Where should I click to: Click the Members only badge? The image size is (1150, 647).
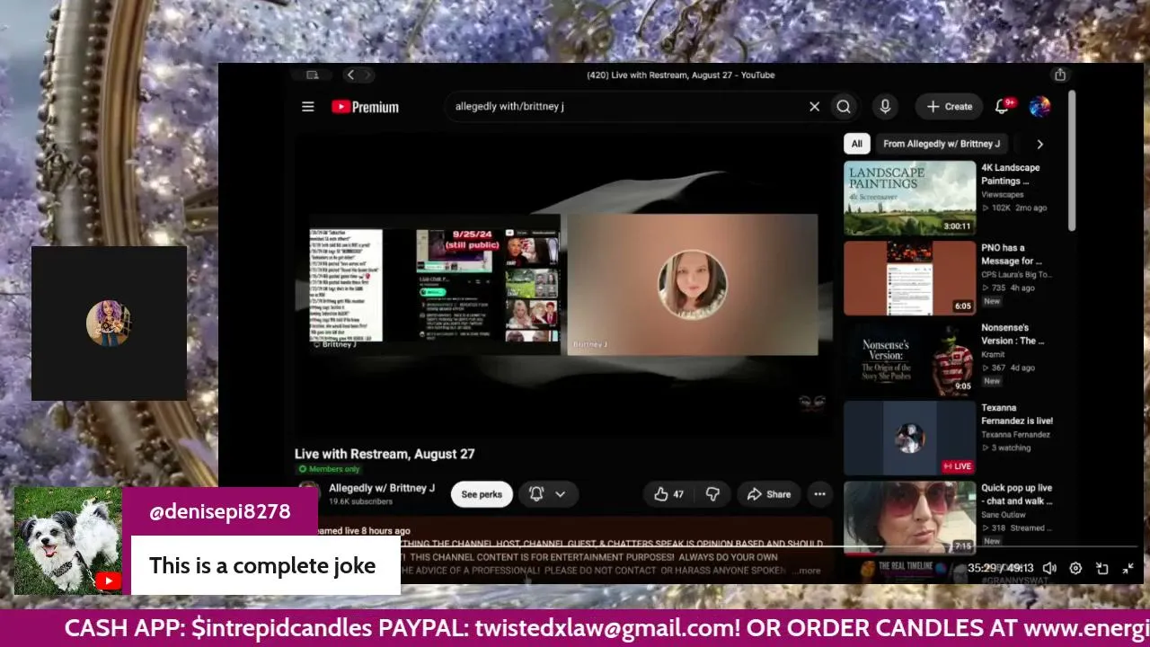pyautogui.click(x=329, y=469)
